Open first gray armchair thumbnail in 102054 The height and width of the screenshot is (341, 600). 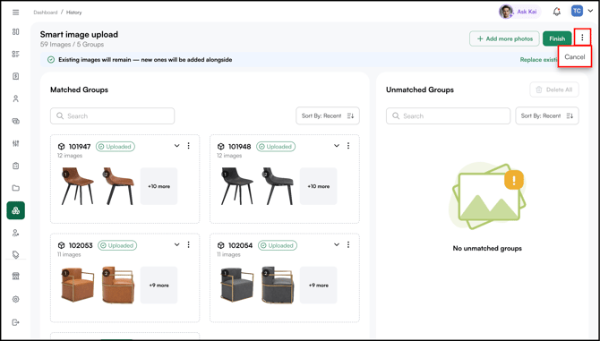(237, 286)
